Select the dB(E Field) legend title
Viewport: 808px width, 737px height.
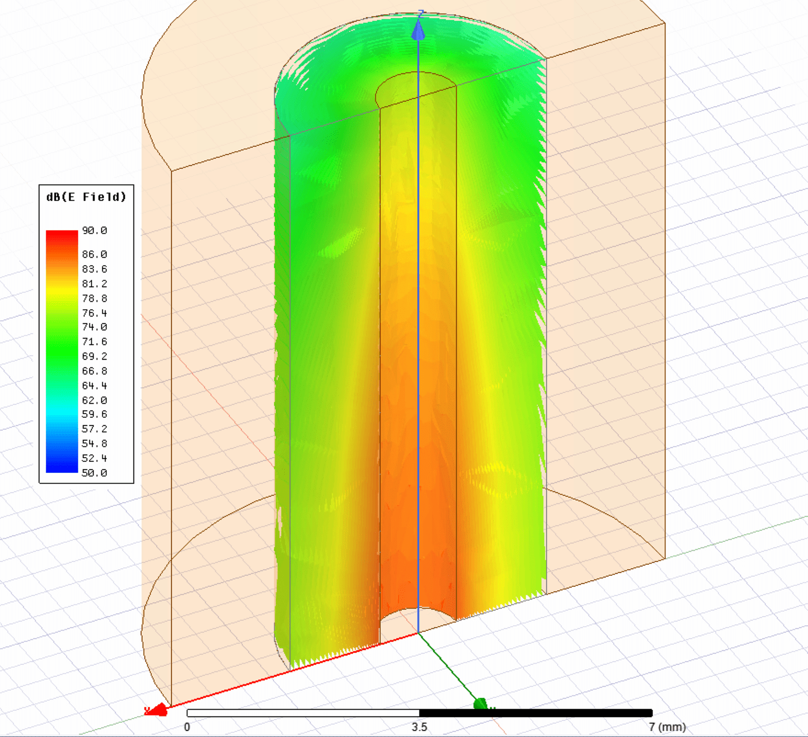point(86,198)
